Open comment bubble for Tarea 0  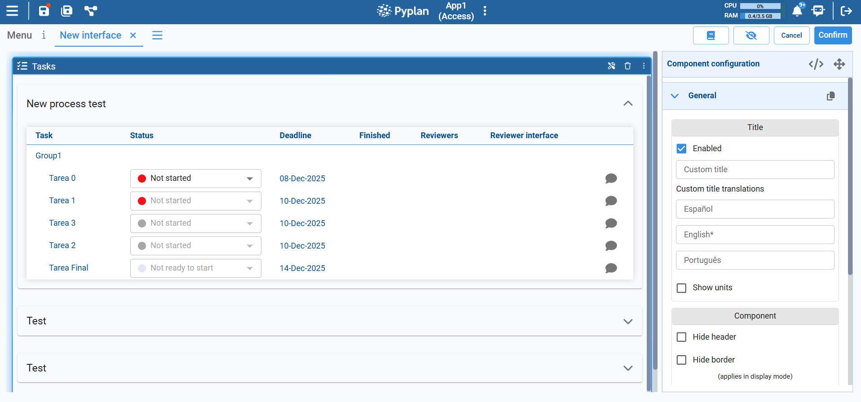[611, 179]
